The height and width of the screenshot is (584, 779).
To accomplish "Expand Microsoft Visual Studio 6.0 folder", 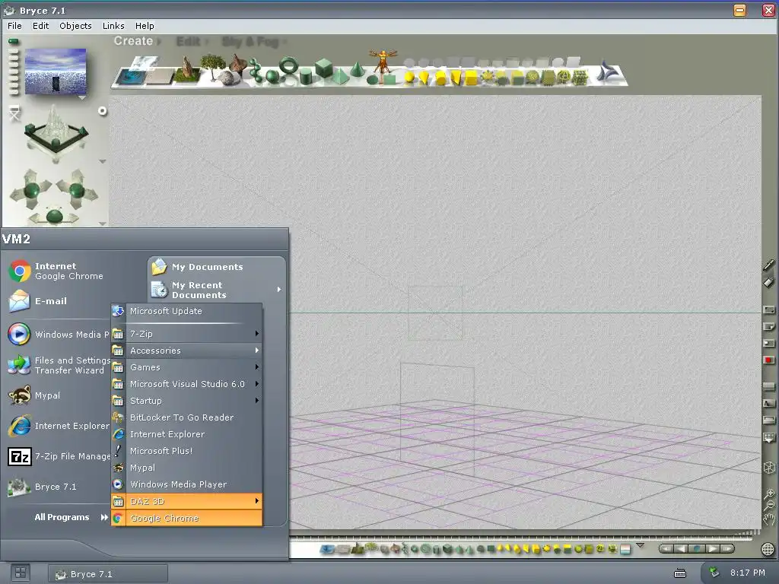I will (x=187, y=384).
